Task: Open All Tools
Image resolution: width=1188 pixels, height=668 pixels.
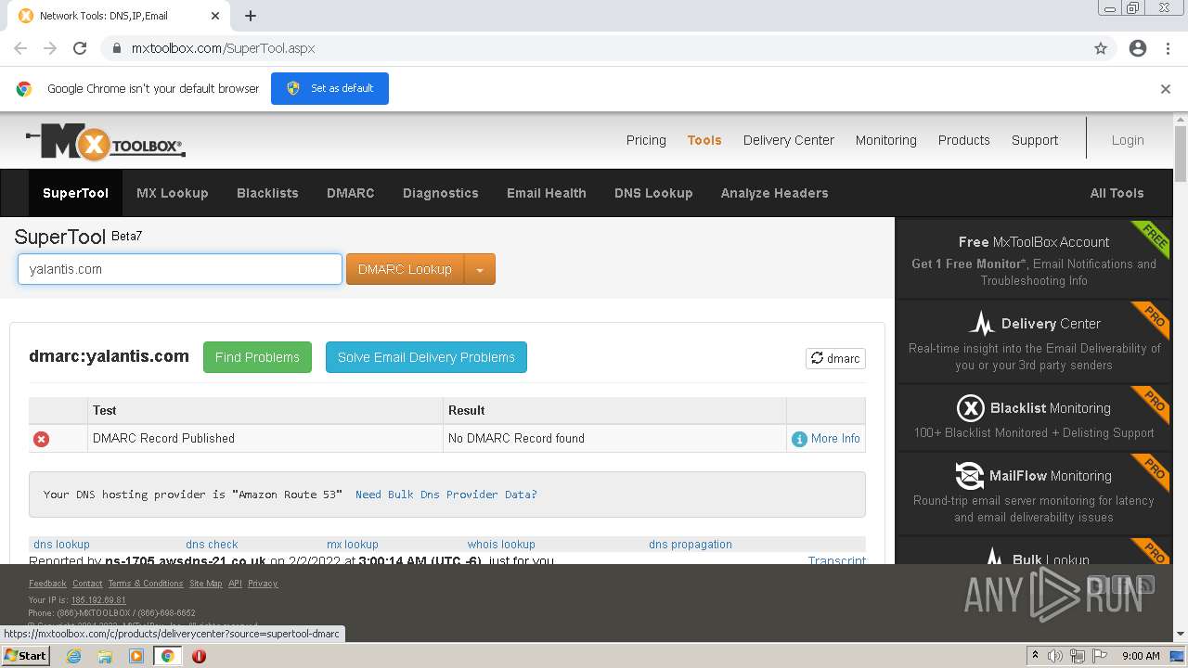Action: pyautogui.click(x=1117, y=193)
